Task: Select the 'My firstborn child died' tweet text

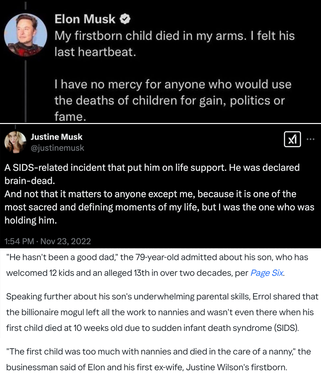Action: tap(175, 44)
